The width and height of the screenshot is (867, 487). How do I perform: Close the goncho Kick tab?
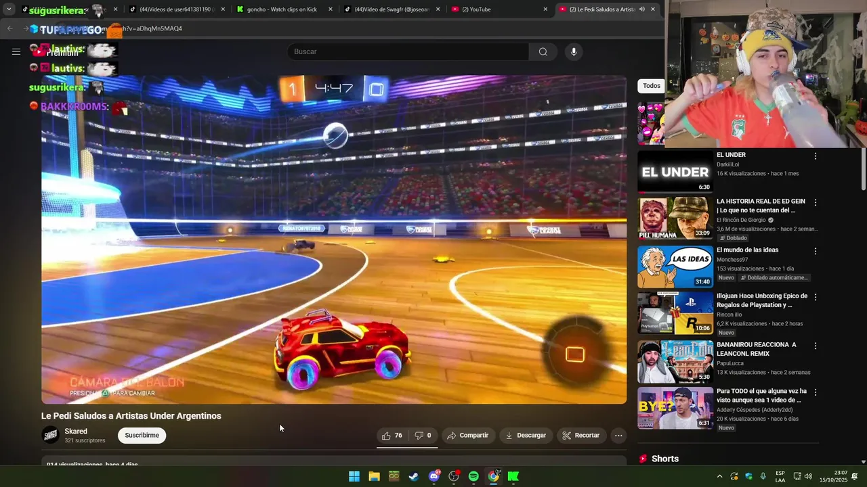pos(331,9)
